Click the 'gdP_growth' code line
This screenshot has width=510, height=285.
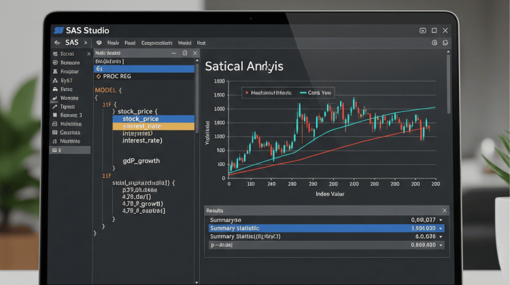tap(141, 161)
